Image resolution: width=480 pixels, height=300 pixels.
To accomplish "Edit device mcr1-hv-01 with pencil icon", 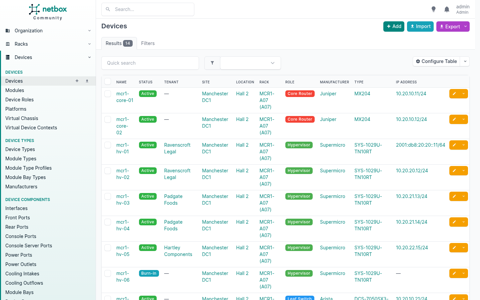I will (454, 145).
